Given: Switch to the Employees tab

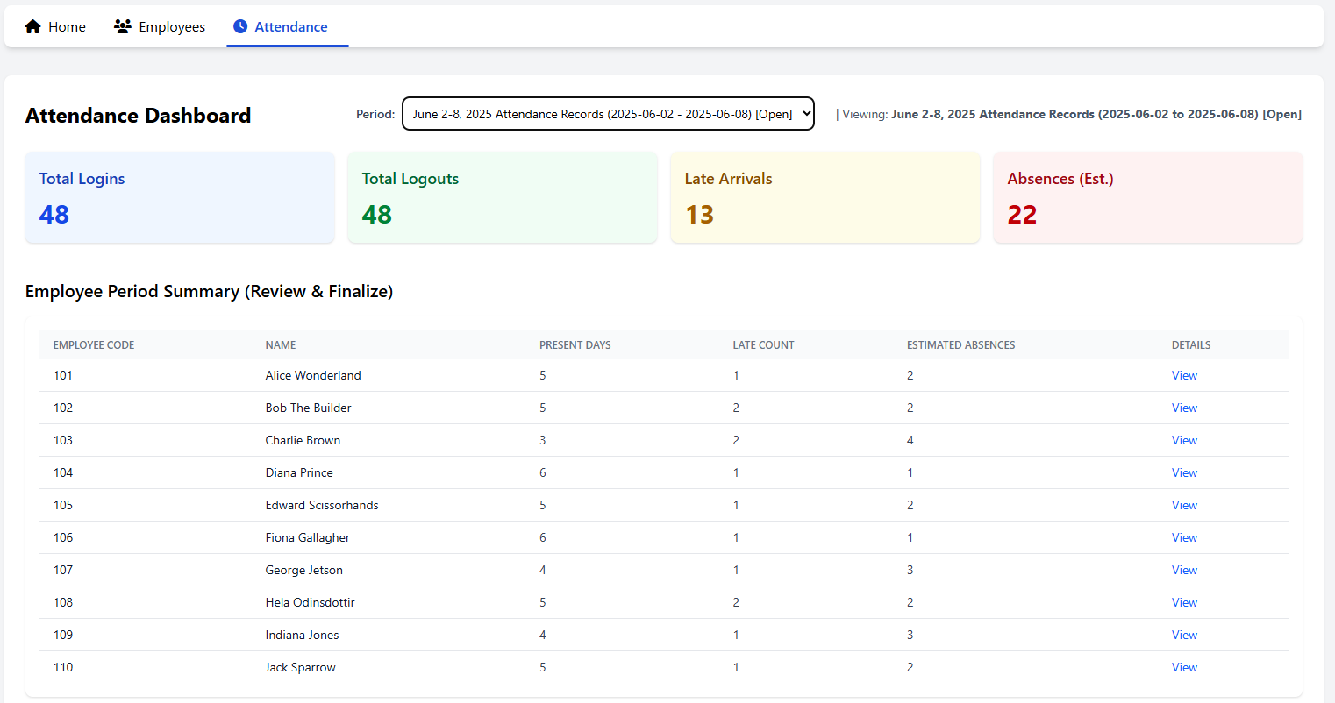Looking at the screenshot, I should pyautogui.click(x=171, y=27).
